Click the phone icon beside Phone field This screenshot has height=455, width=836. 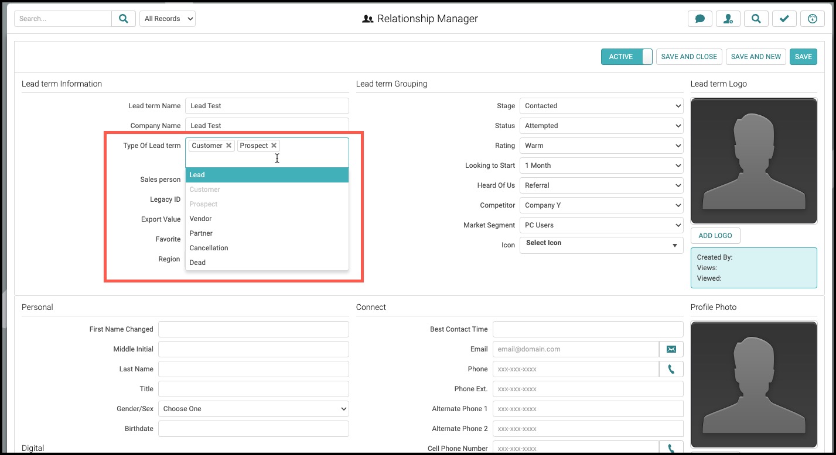(671, 369)
